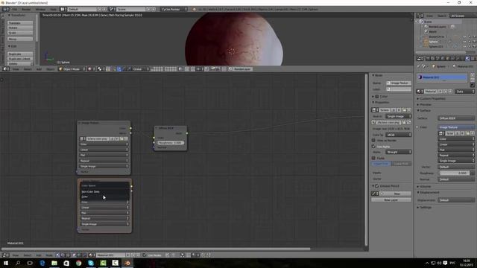
Task: Click the node editor type icon in bottom header
Action: click(6, 255)
